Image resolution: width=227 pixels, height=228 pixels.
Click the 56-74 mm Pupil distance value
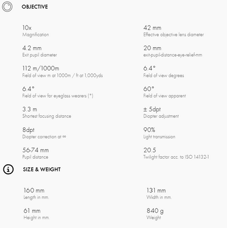[36, 150]
